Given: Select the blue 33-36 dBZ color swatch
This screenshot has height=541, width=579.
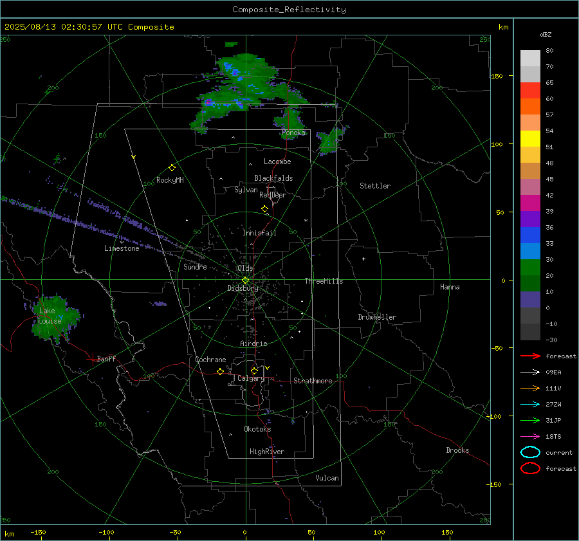Looking at the screenshot, I should tap(530, 235).
